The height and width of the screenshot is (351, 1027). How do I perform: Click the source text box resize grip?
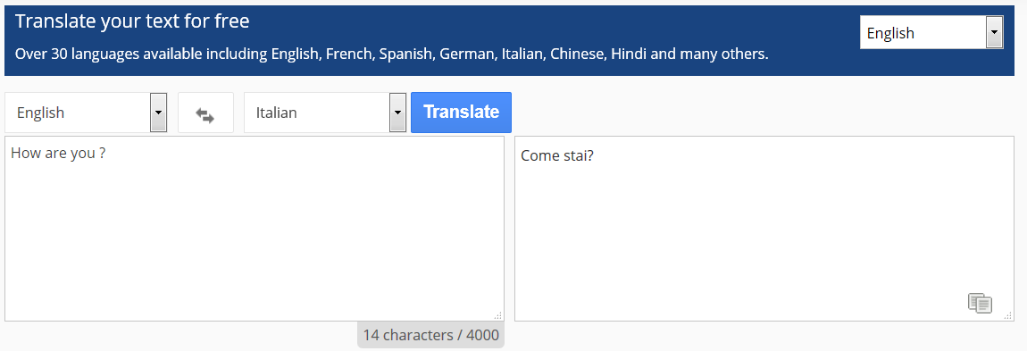497,315
